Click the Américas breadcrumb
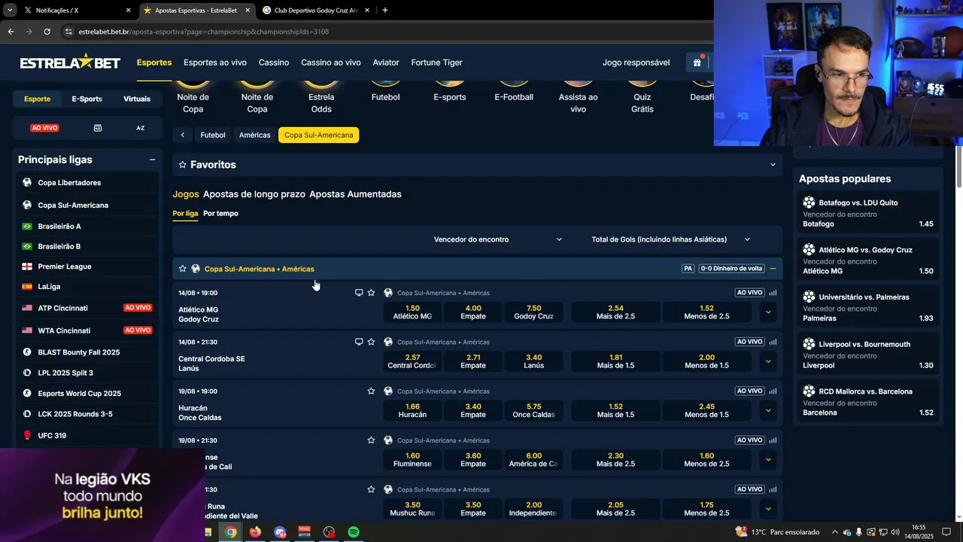The width and height of the screenshot is (963, 542). click(254, 135)
